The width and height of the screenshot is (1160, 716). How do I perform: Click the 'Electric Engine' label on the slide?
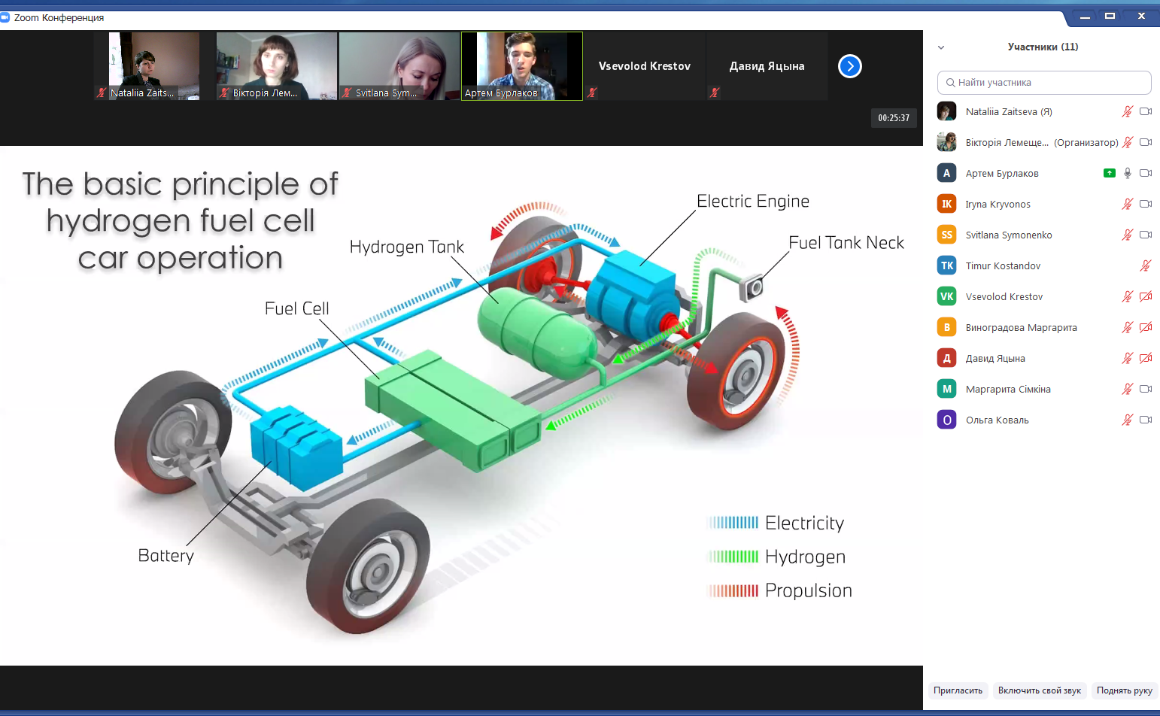(x=753, y=202)
